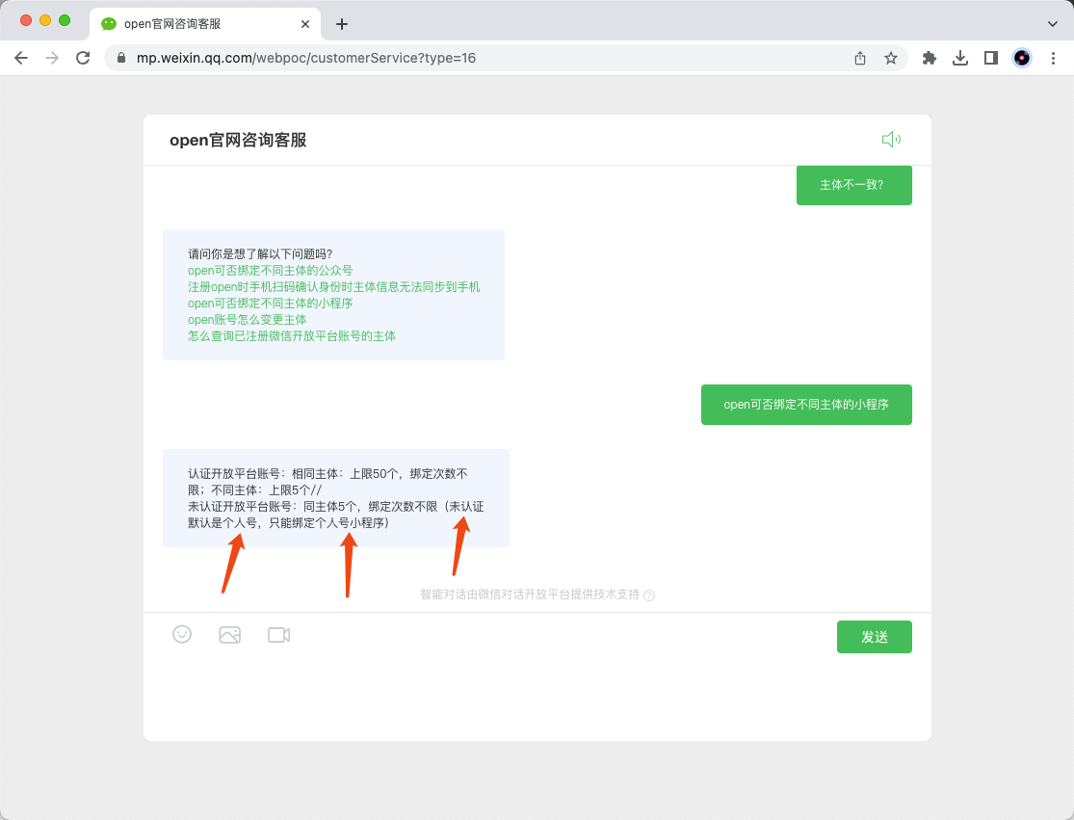Click the share icon in the address bar

(x=860, y=58)
